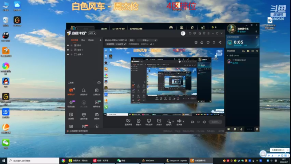The height and width of the screenshot is (164, 291).
Task: Toggle League client voice microphone at bottom
Action: [x=241, y=129]
